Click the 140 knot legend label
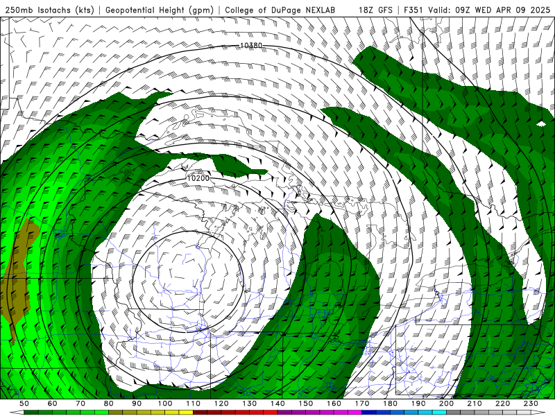Image resolution: width=555 pixels, height=416 pixels. click(x=277, y=404)
